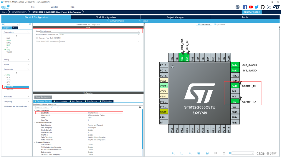Screen dimensions: 281x158
Task: Enable Hardware Flow Control (RS485) checkbox
Action: pos(37,38)
